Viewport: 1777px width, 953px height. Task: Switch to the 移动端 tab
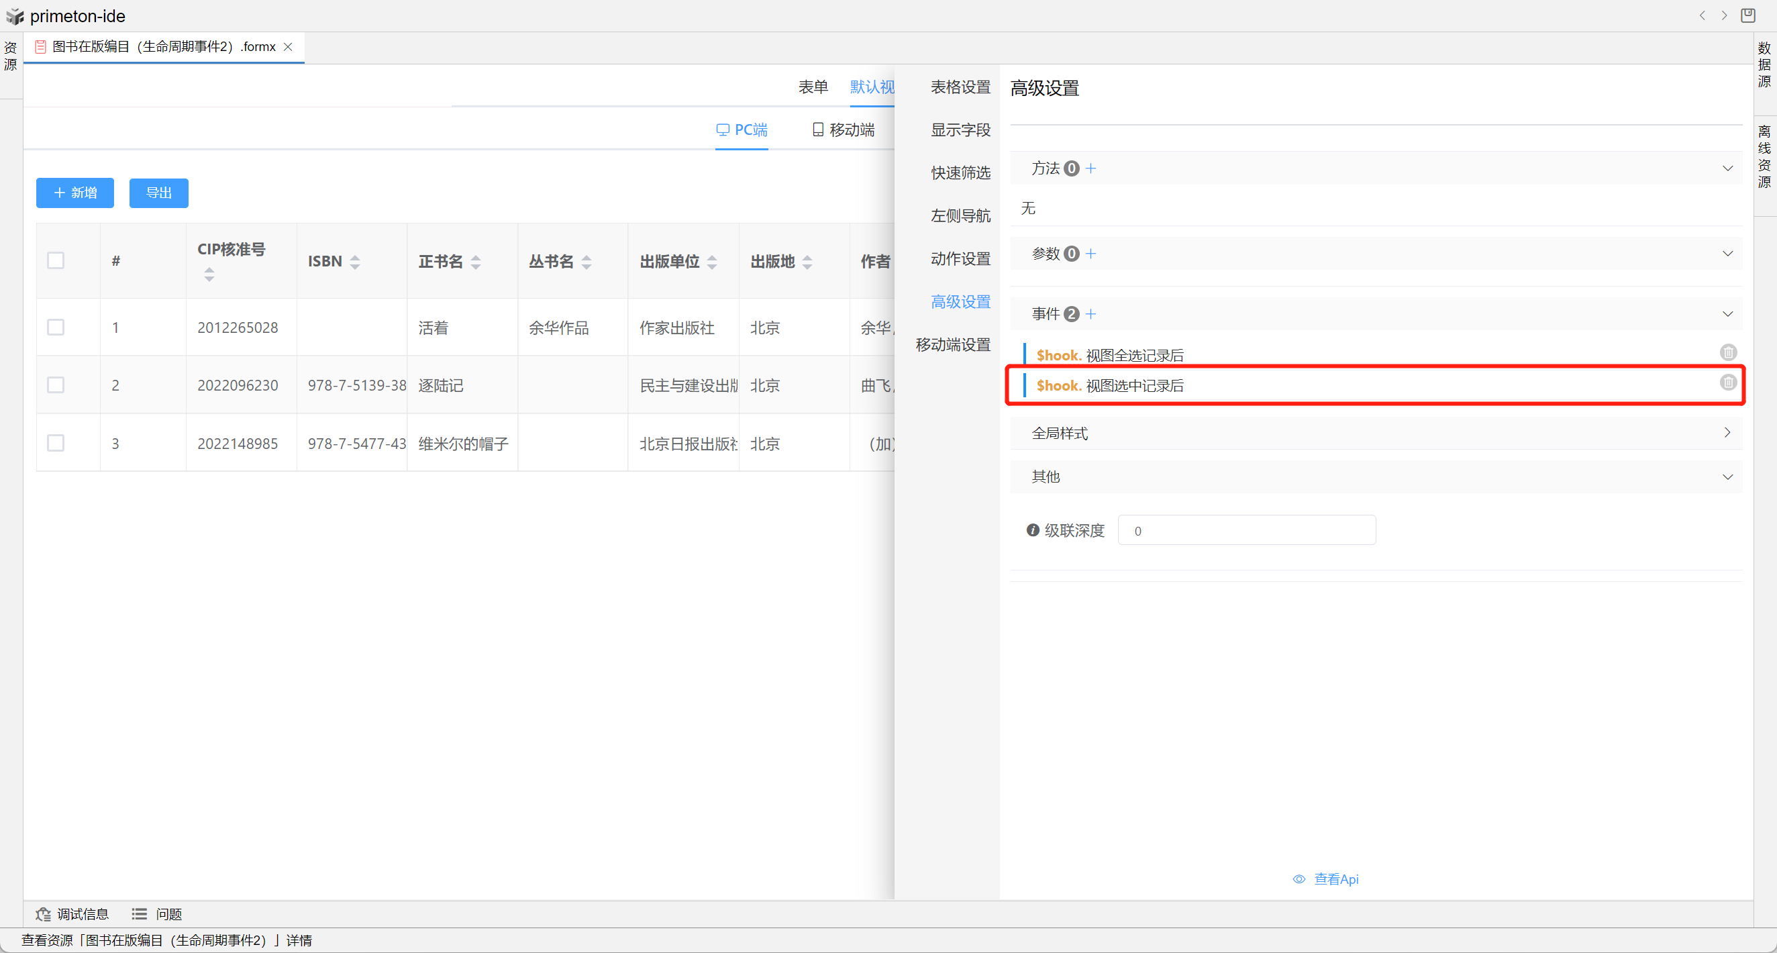tap(843, 130)
